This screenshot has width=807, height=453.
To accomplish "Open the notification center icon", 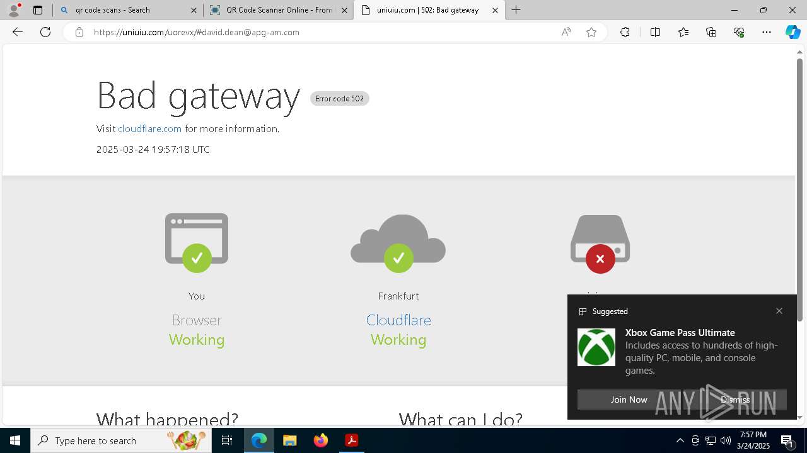I will [x=787, y=440].
